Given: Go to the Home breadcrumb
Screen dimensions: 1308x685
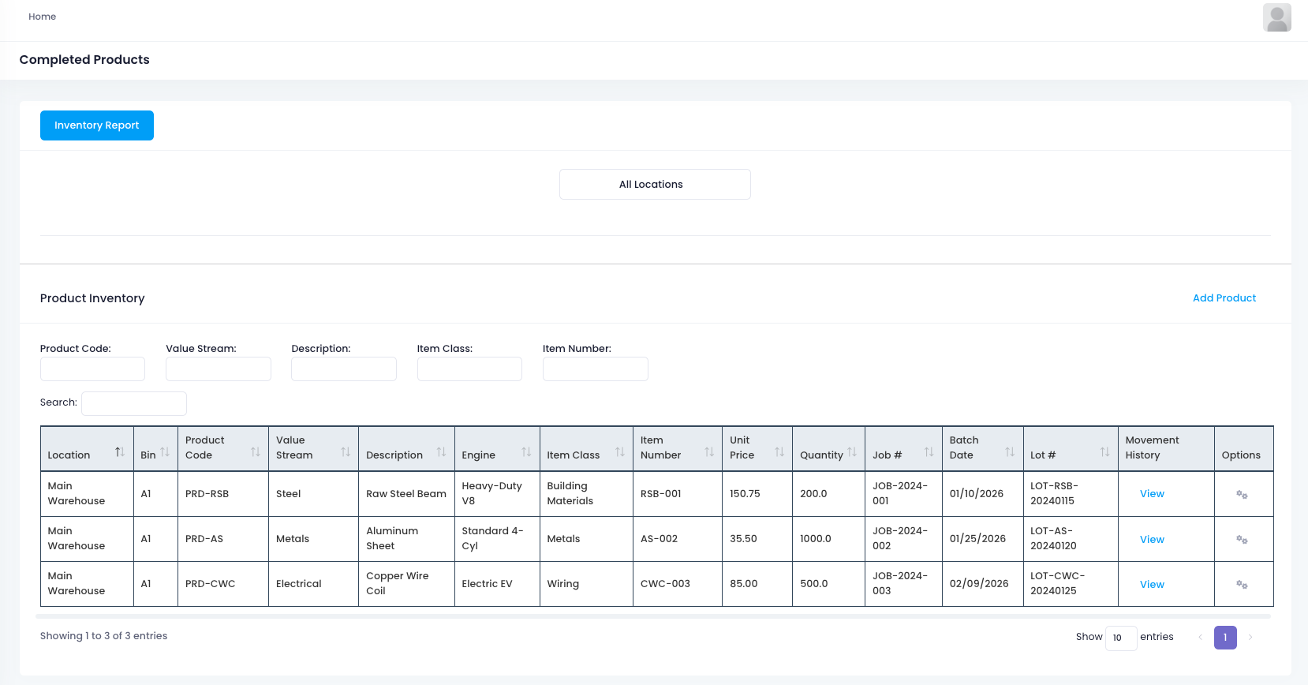Looking at the screenshot, I should pyautogui.click(x=43, y=17).
